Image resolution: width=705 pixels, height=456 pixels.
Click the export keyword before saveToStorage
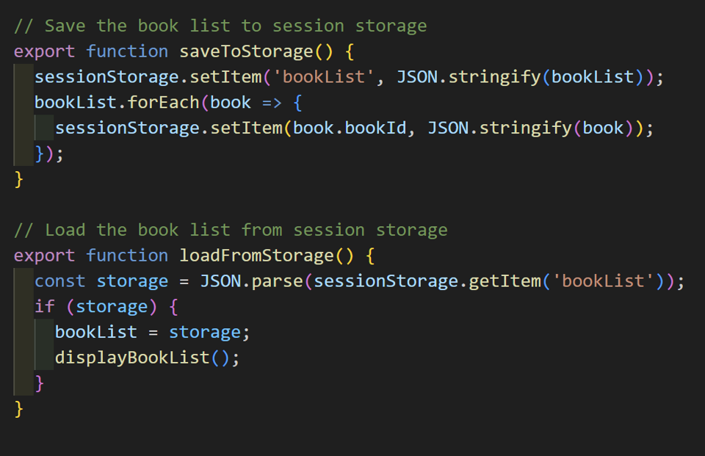tap(45, 51)
